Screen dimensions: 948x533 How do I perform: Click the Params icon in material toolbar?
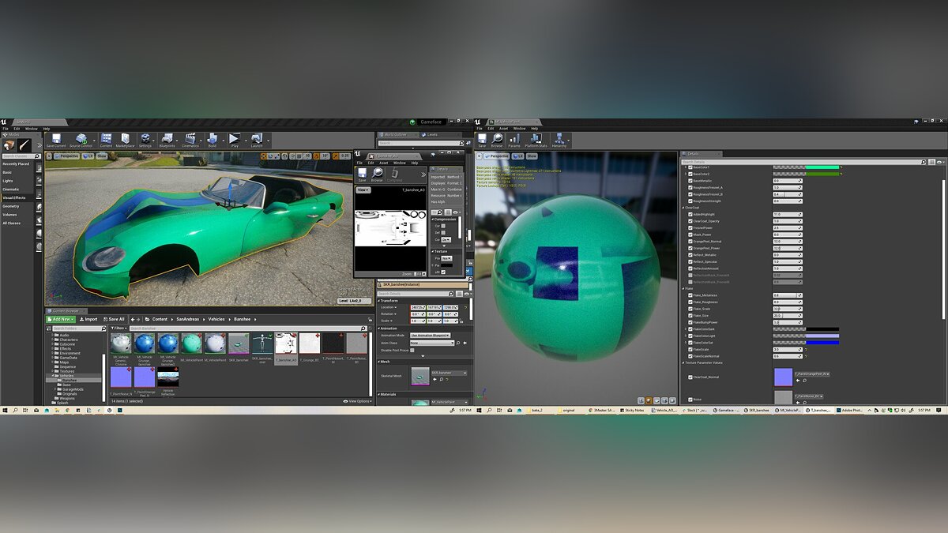(514, 140)
